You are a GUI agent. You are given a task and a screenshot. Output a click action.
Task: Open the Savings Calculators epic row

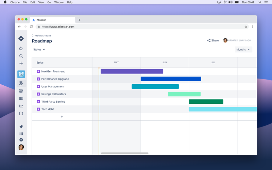(x=62, y=94)
